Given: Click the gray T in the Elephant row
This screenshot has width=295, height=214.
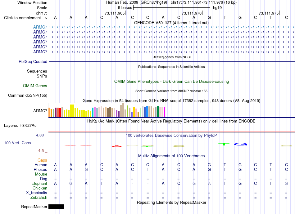Looking at the screenshot, I should coord(102,184).
